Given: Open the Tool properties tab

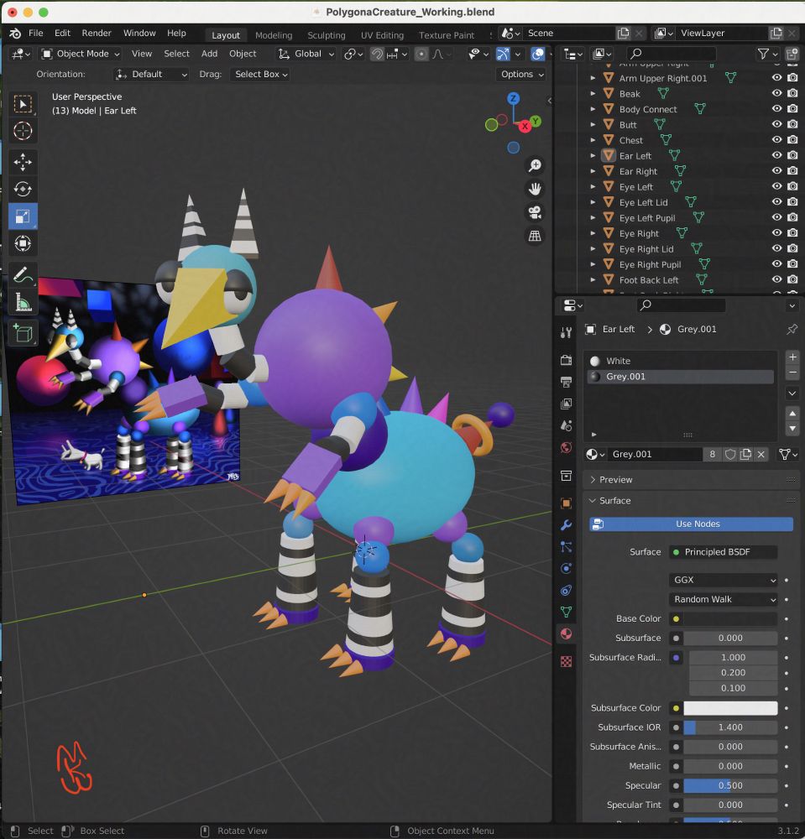Looking at the screenshot, I should [x=566, y=333].
